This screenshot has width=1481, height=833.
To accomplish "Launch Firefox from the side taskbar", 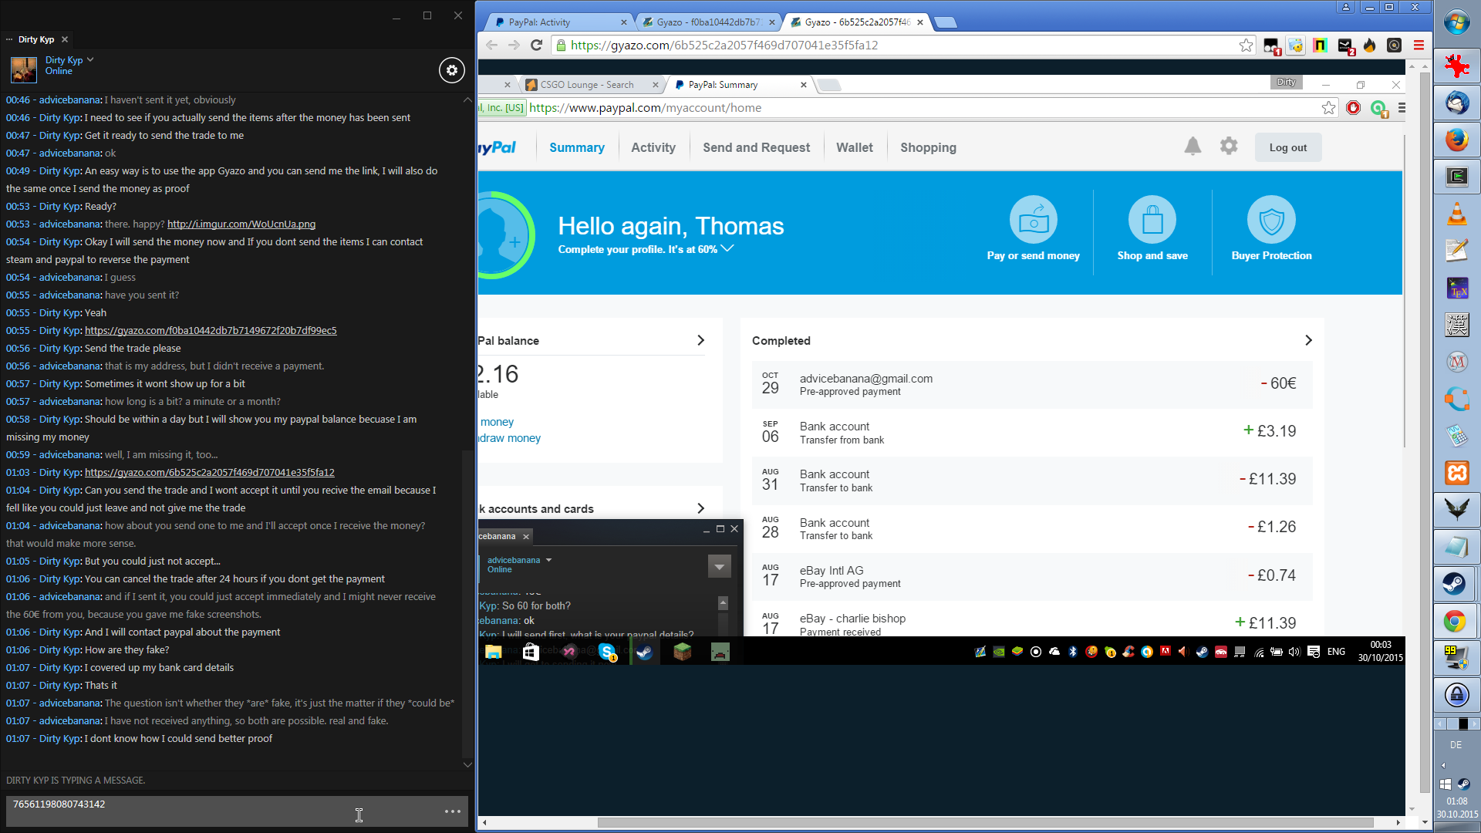I will (x=1456, y=140).
